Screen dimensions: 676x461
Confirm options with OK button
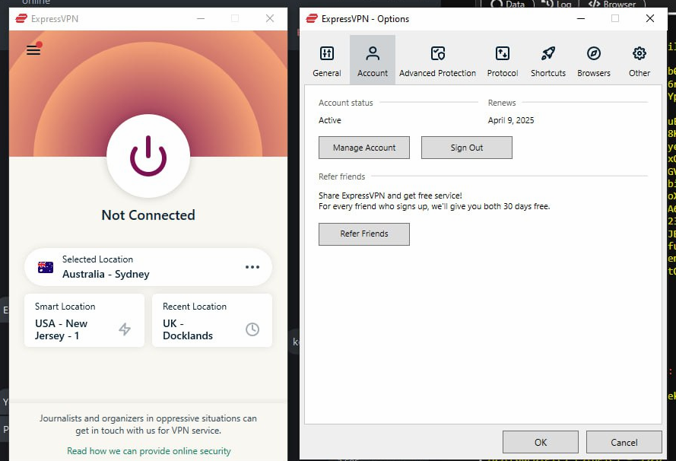(x=541, y=443)
